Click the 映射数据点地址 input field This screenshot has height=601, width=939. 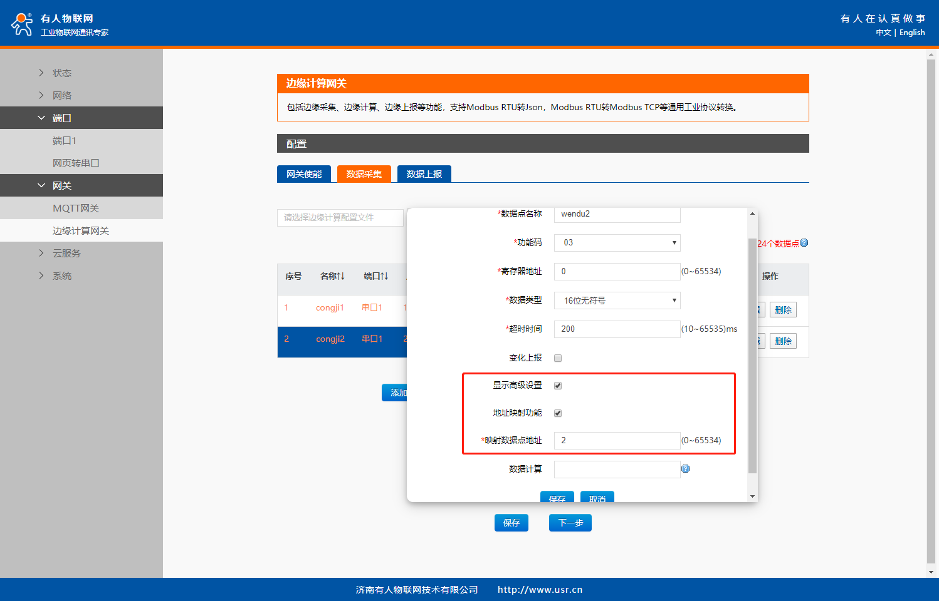point(617,441)
